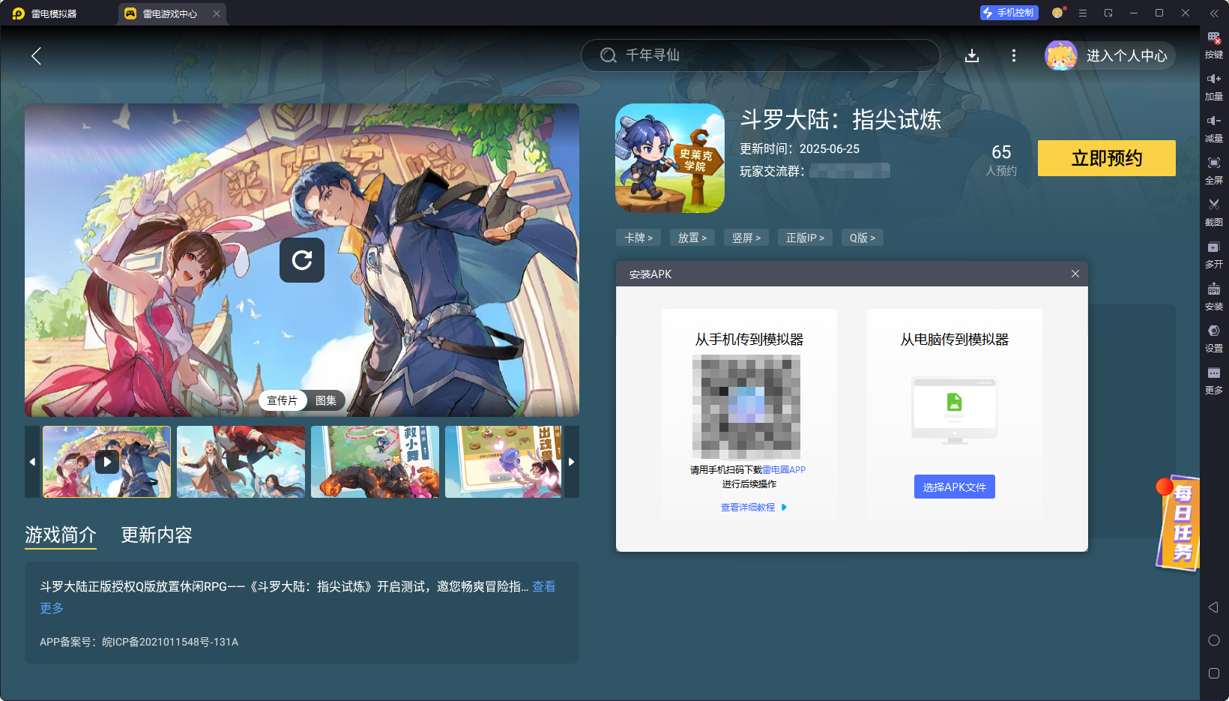1229x701 pixels.
Task: Open the Q版 category tag
Action: [x=863, y=238]
